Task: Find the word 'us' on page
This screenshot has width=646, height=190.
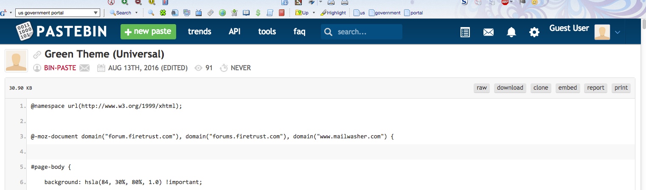Action: click(360, 13)
